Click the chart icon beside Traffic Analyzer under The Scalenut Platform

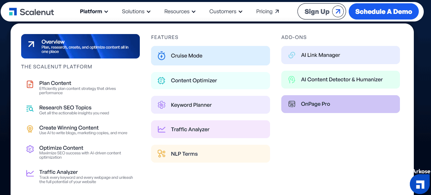click(30, 173)
